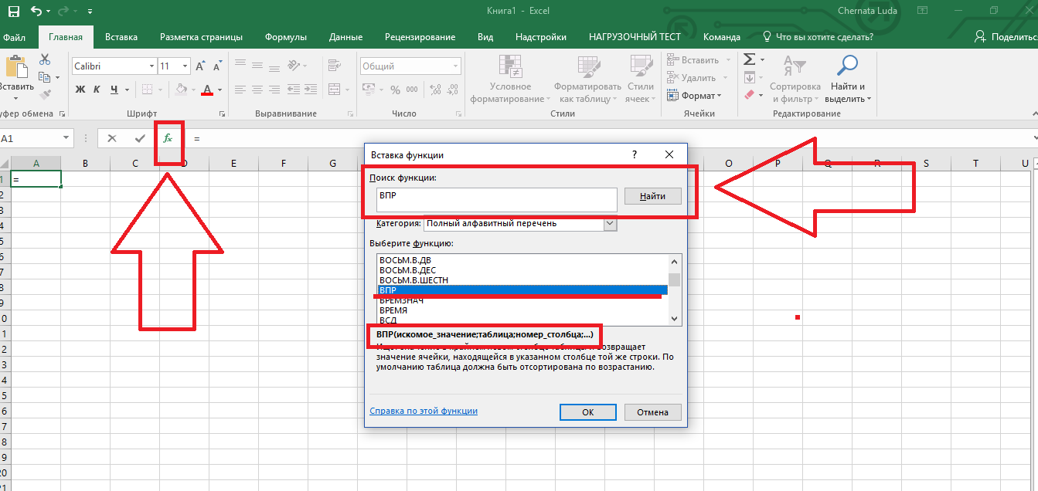Click the red font color swatch
The image size is (1038, 491).
tap(206, 90)
